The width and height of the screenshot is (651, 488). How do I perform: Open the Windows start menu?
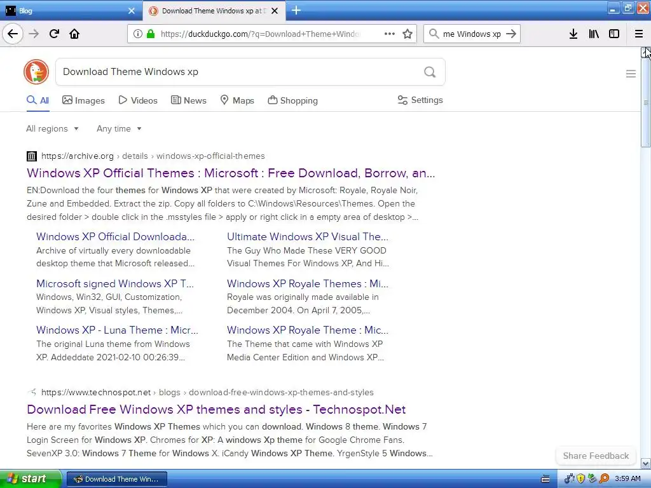coord(30,479)
